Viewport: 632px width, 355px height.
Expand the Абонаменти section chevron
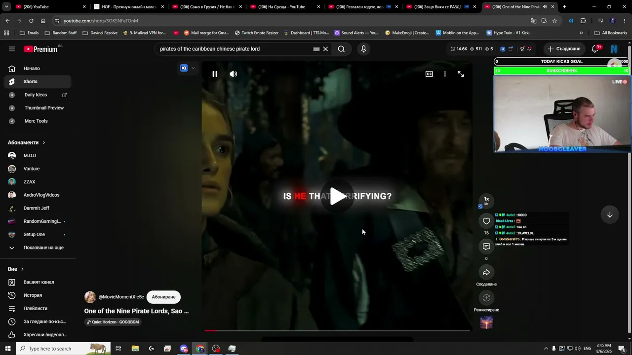[x=43, y=142]
